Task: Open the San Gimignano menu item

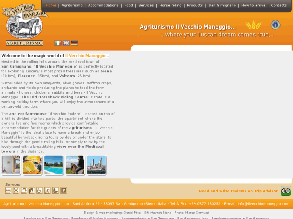Action: pos(222,5)
